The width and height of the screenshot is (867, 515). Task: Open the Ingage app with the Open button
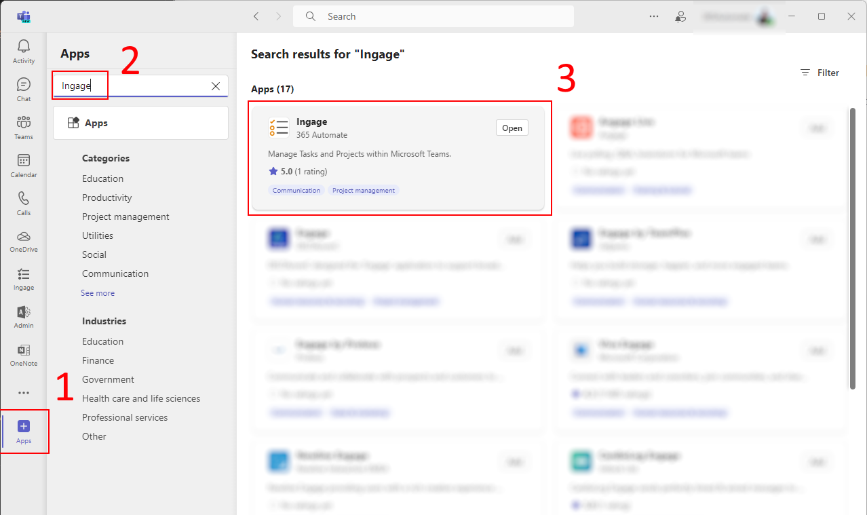[512, 128]
